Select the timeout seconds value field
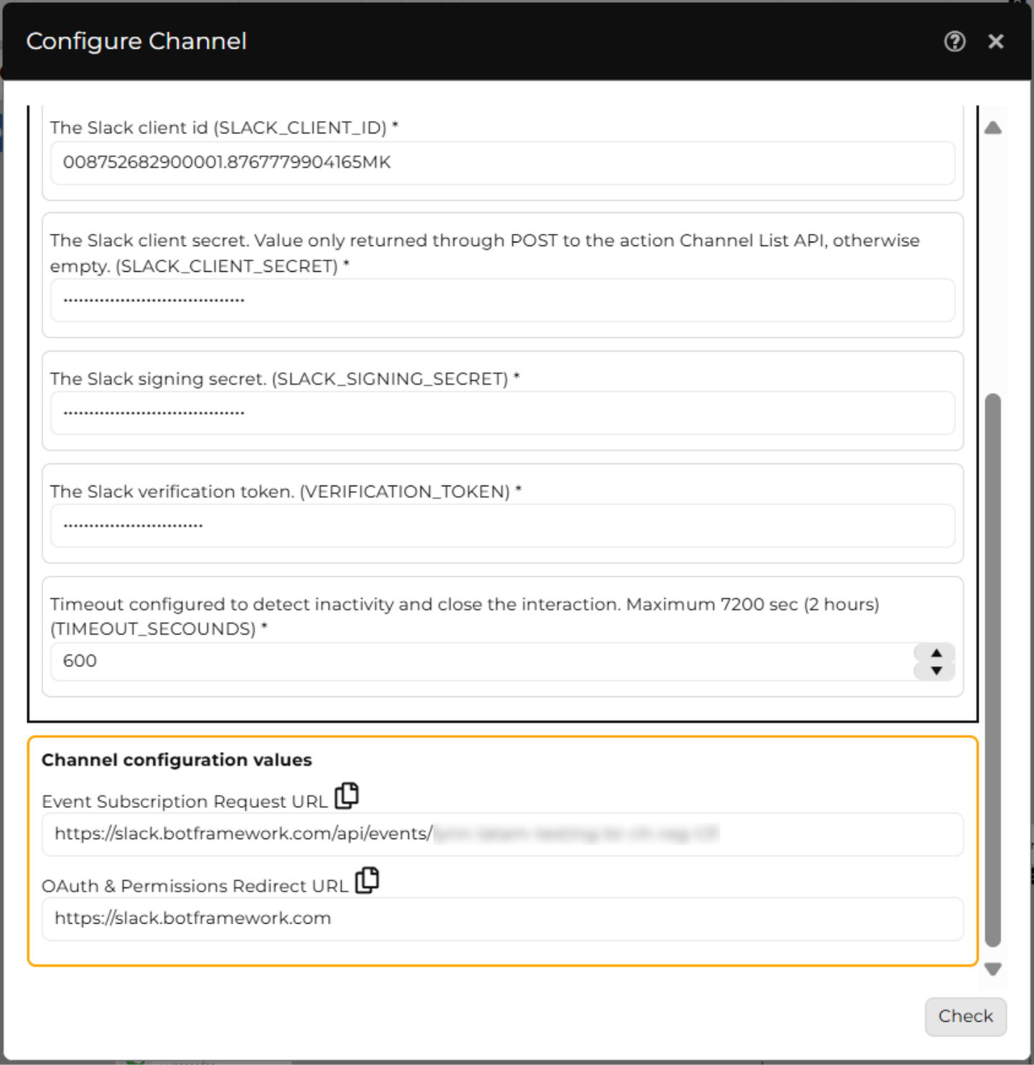This screenshot has height=1065, width=1034. point(431,661)
